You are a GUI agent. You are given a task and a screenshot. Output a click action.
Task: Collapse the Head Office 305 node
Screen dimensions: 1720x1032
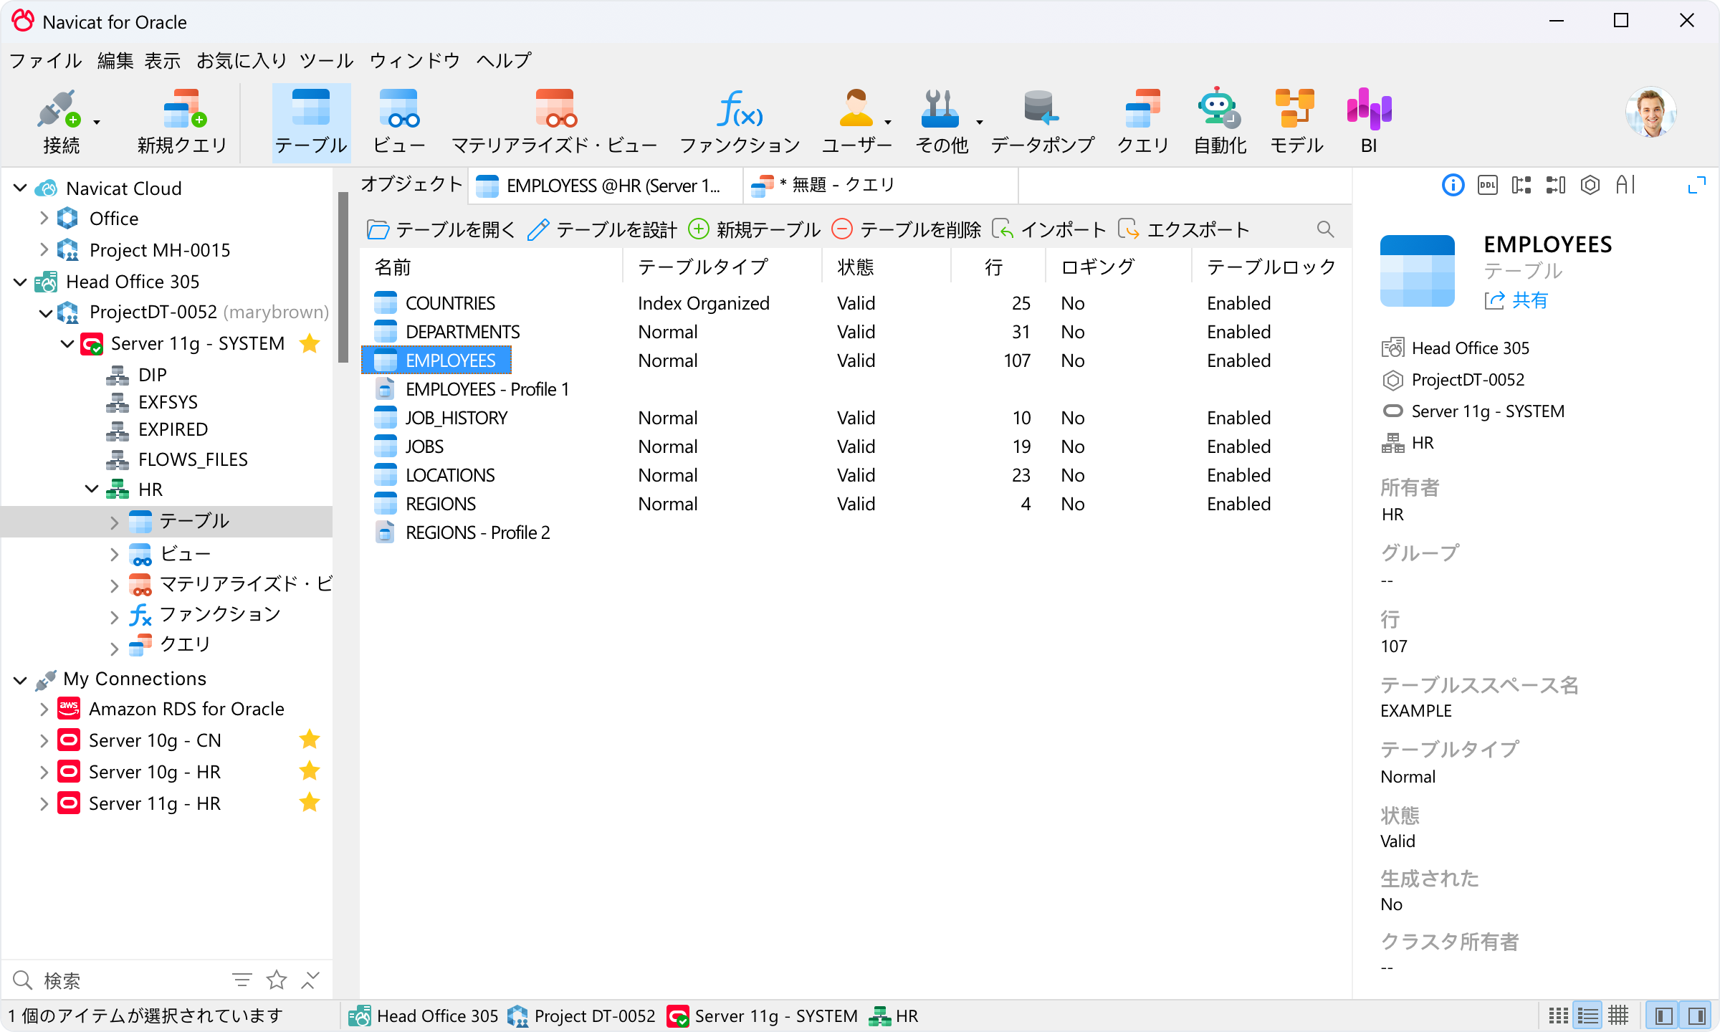tap(21, 282)
